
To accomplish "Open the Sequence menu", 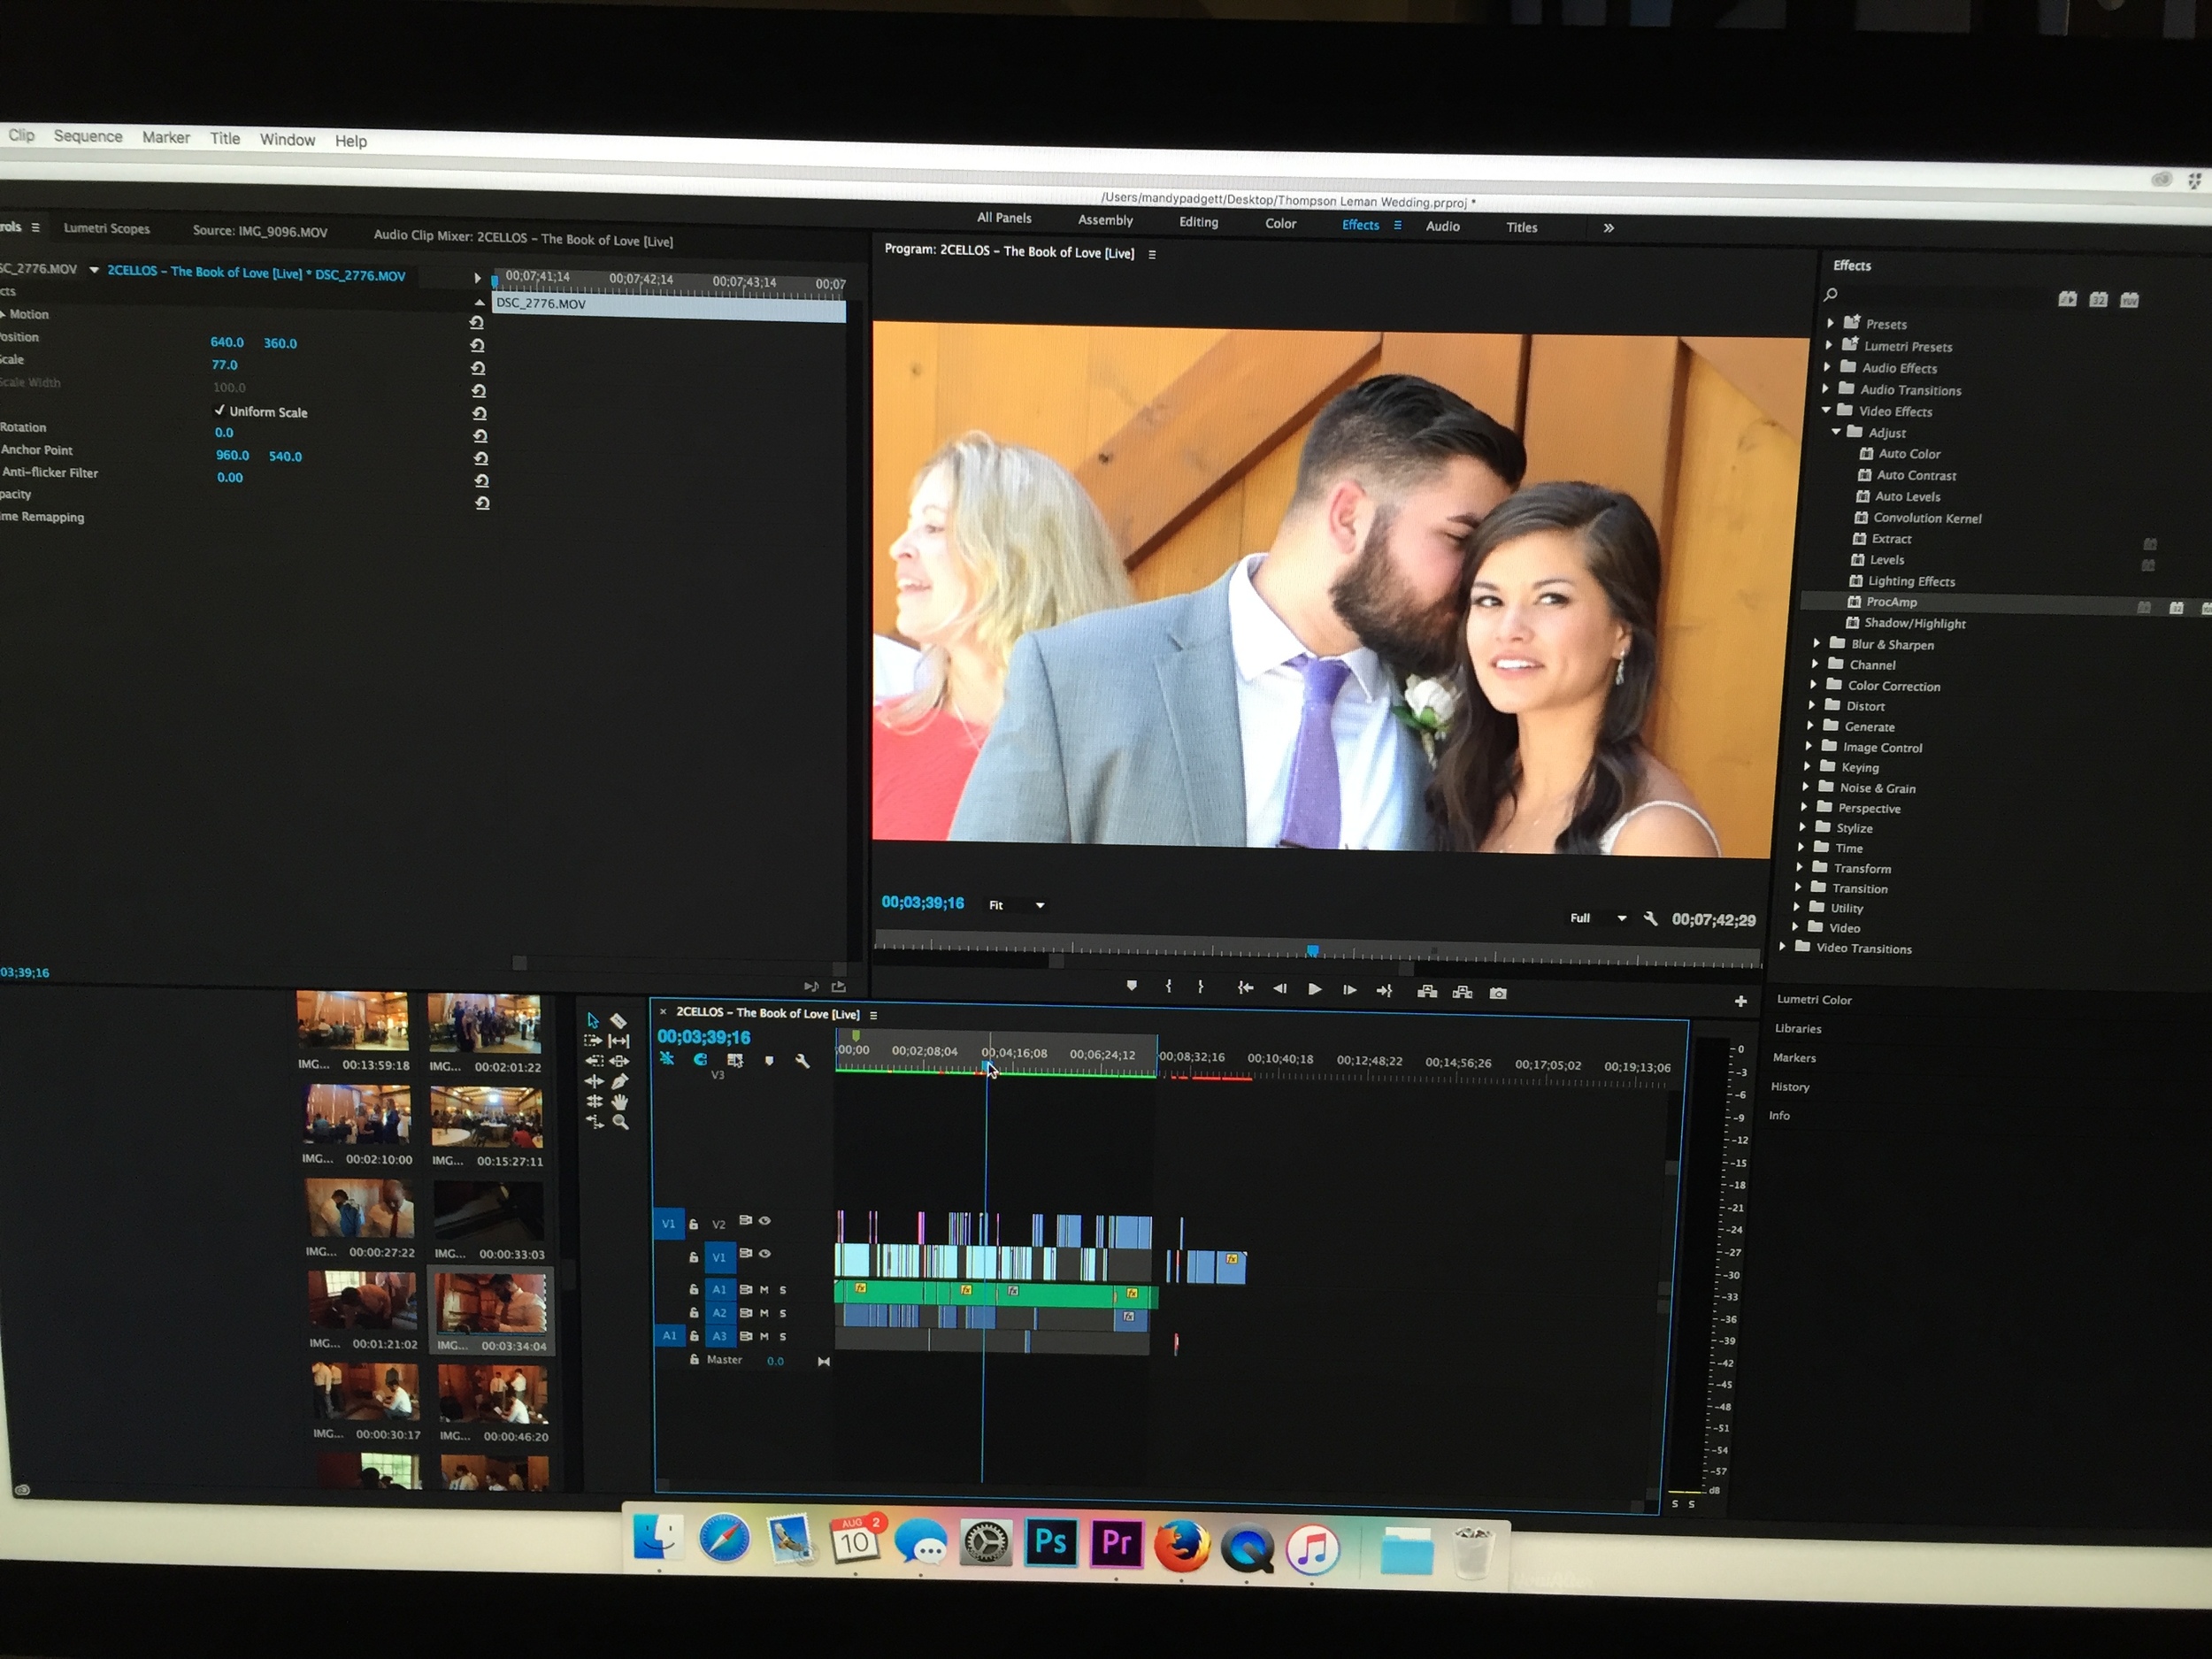I will point(88,136).
